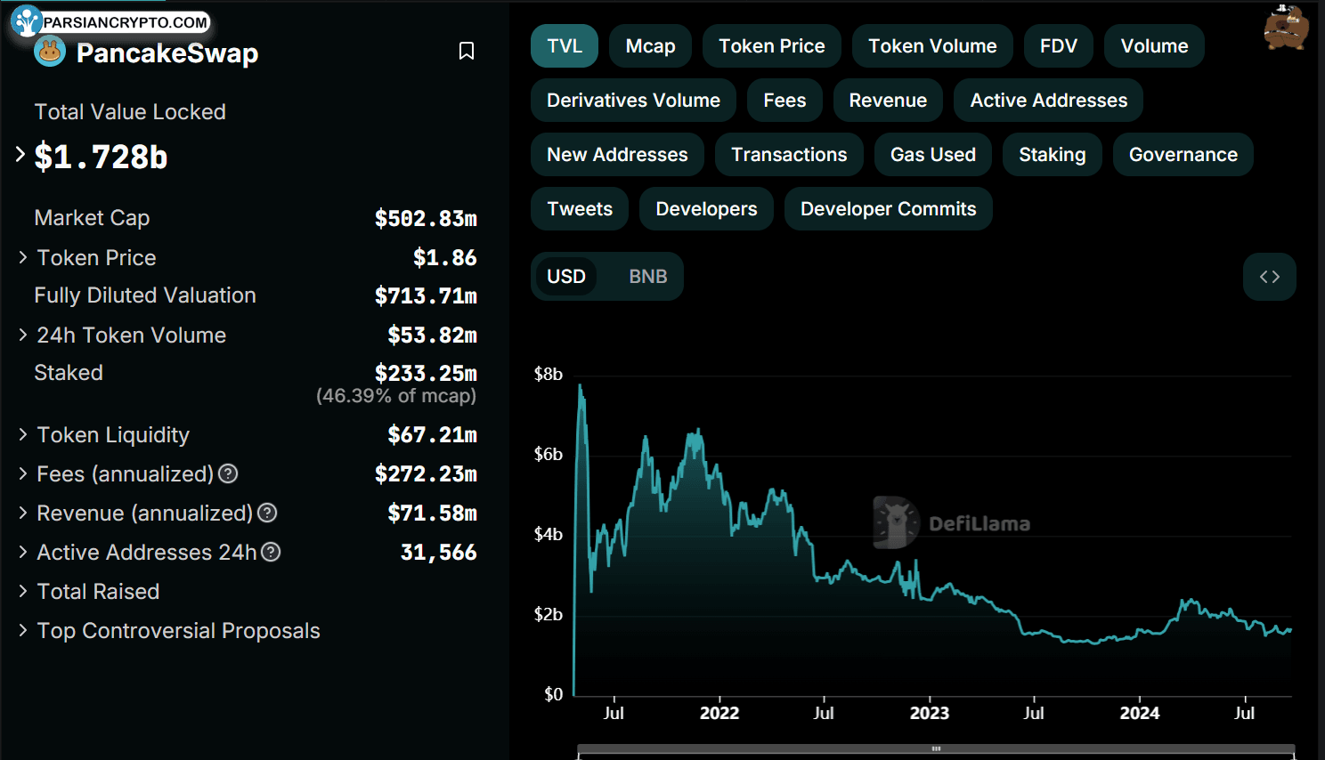Image resolution: width=1325 pixels, height=760 pixels.
Task: Click the ParsianCrypto logo icon
Action: tap(27, 20)
